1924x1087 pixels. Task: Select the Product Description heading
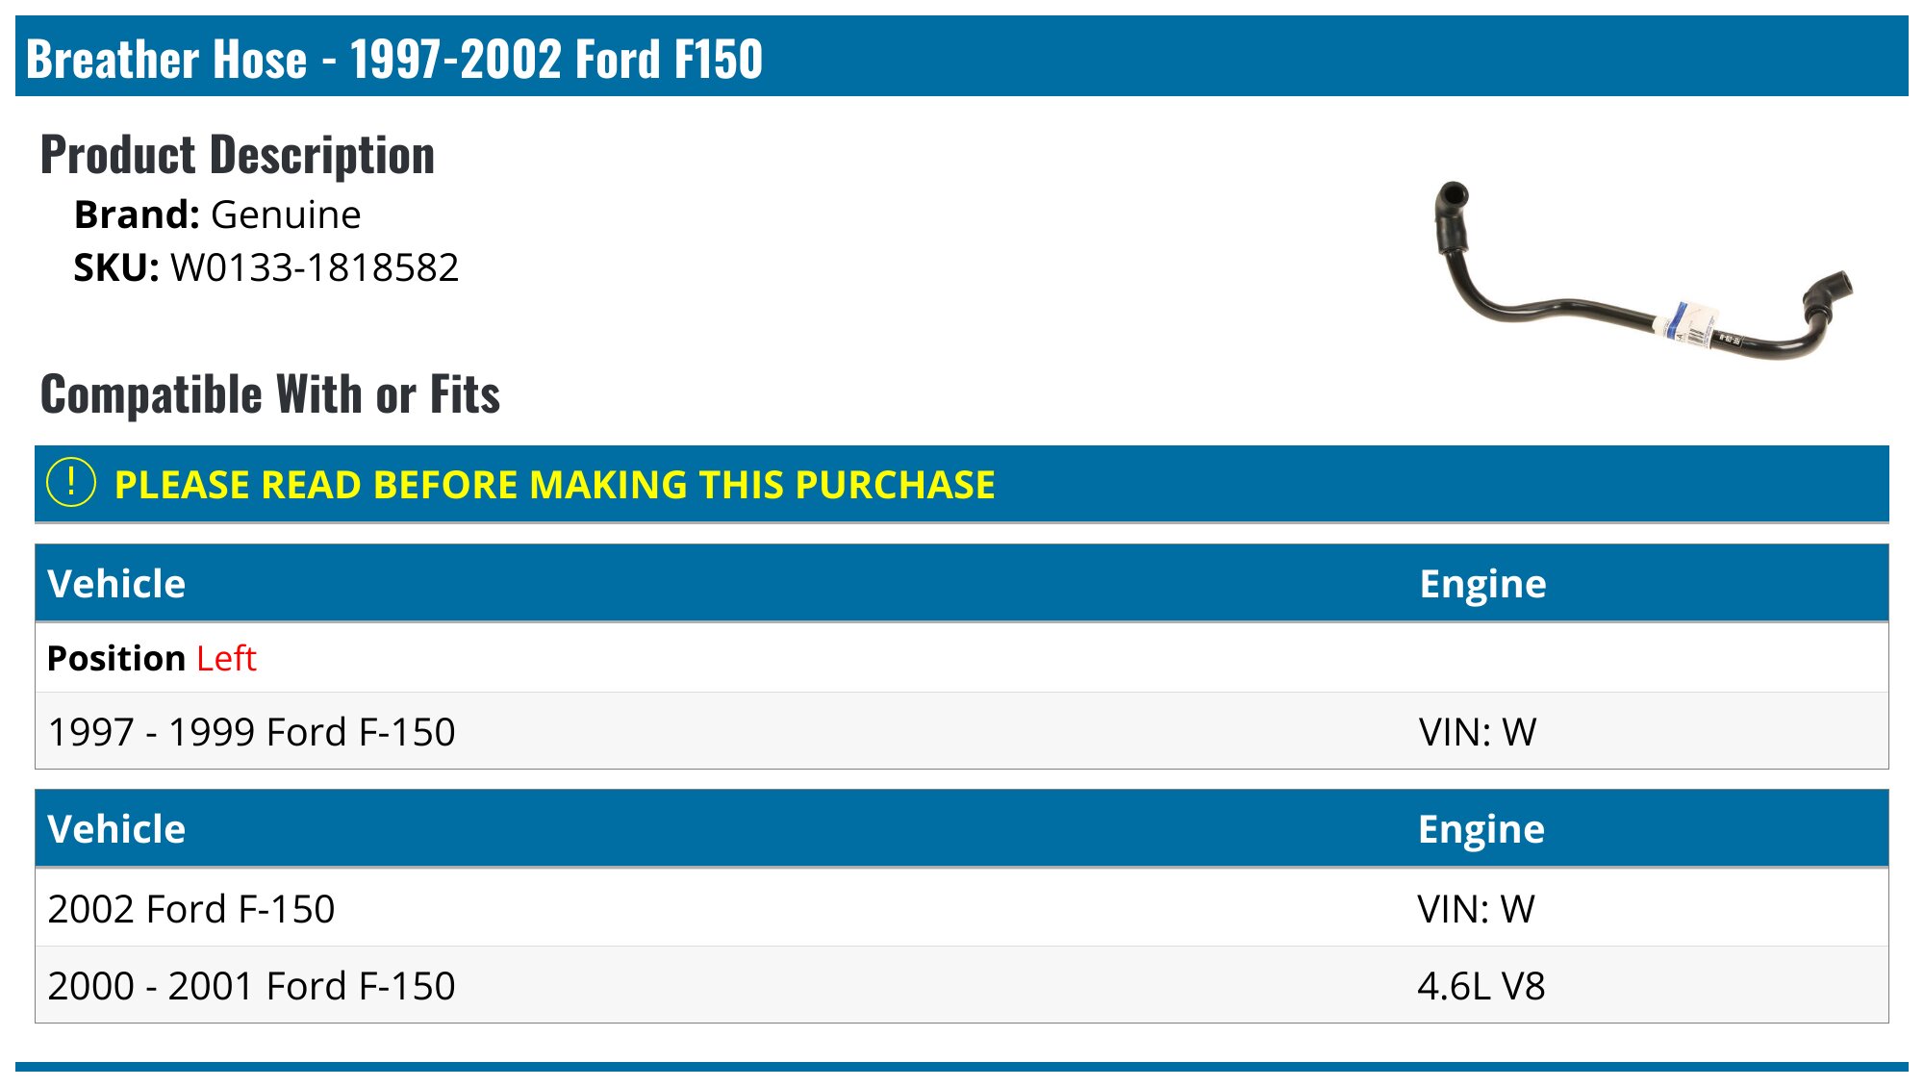[238, 155]
